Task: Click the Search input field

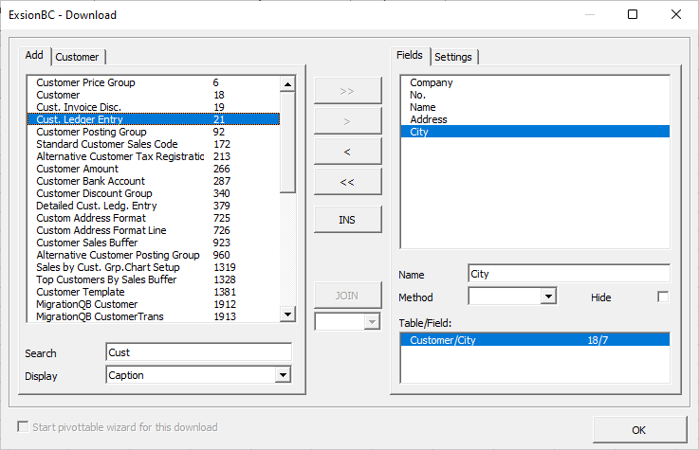Action: click(x=199, y=352)
